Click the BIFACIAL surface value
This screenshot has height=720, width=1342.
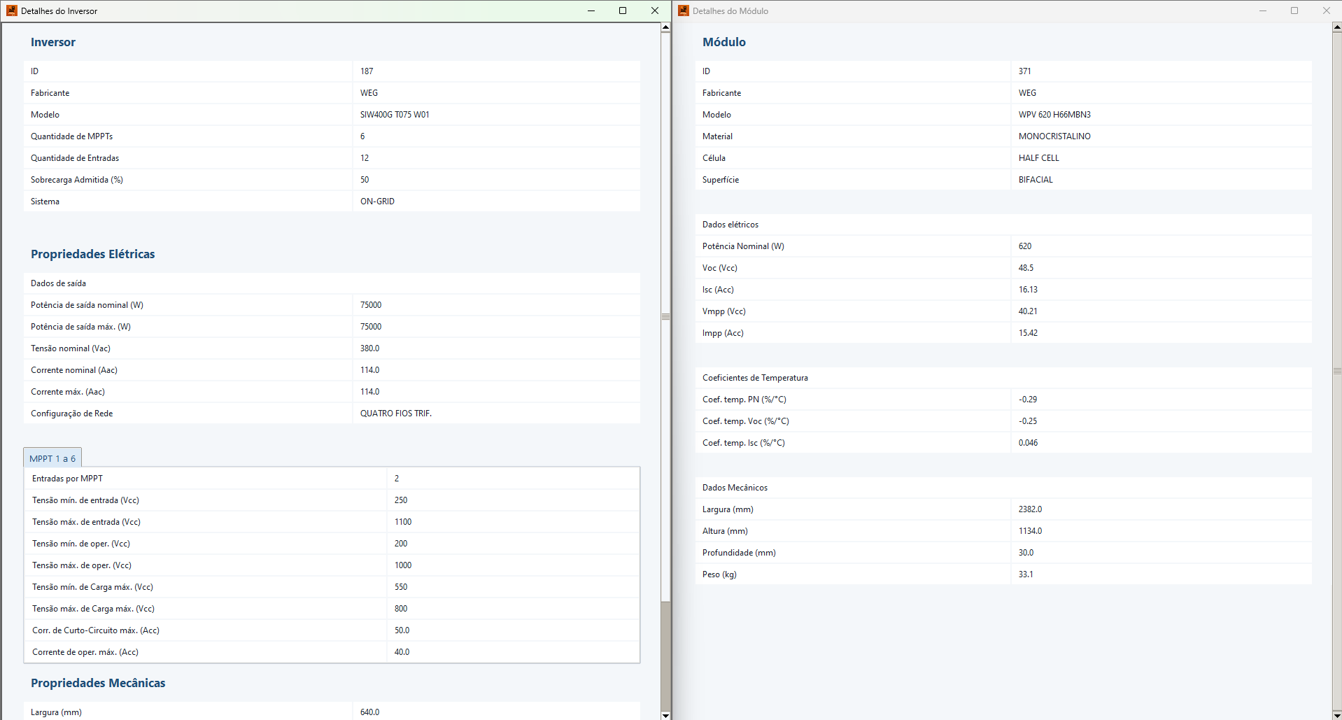tap(1036, 179)
